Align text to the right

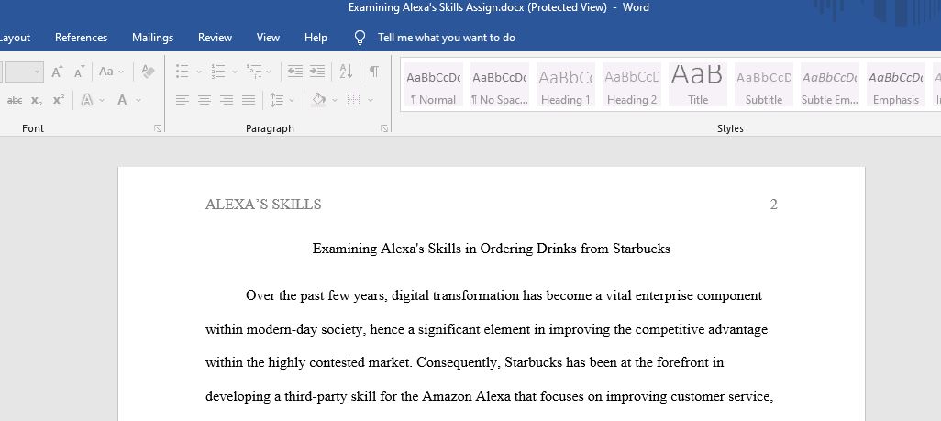(227, 100)
